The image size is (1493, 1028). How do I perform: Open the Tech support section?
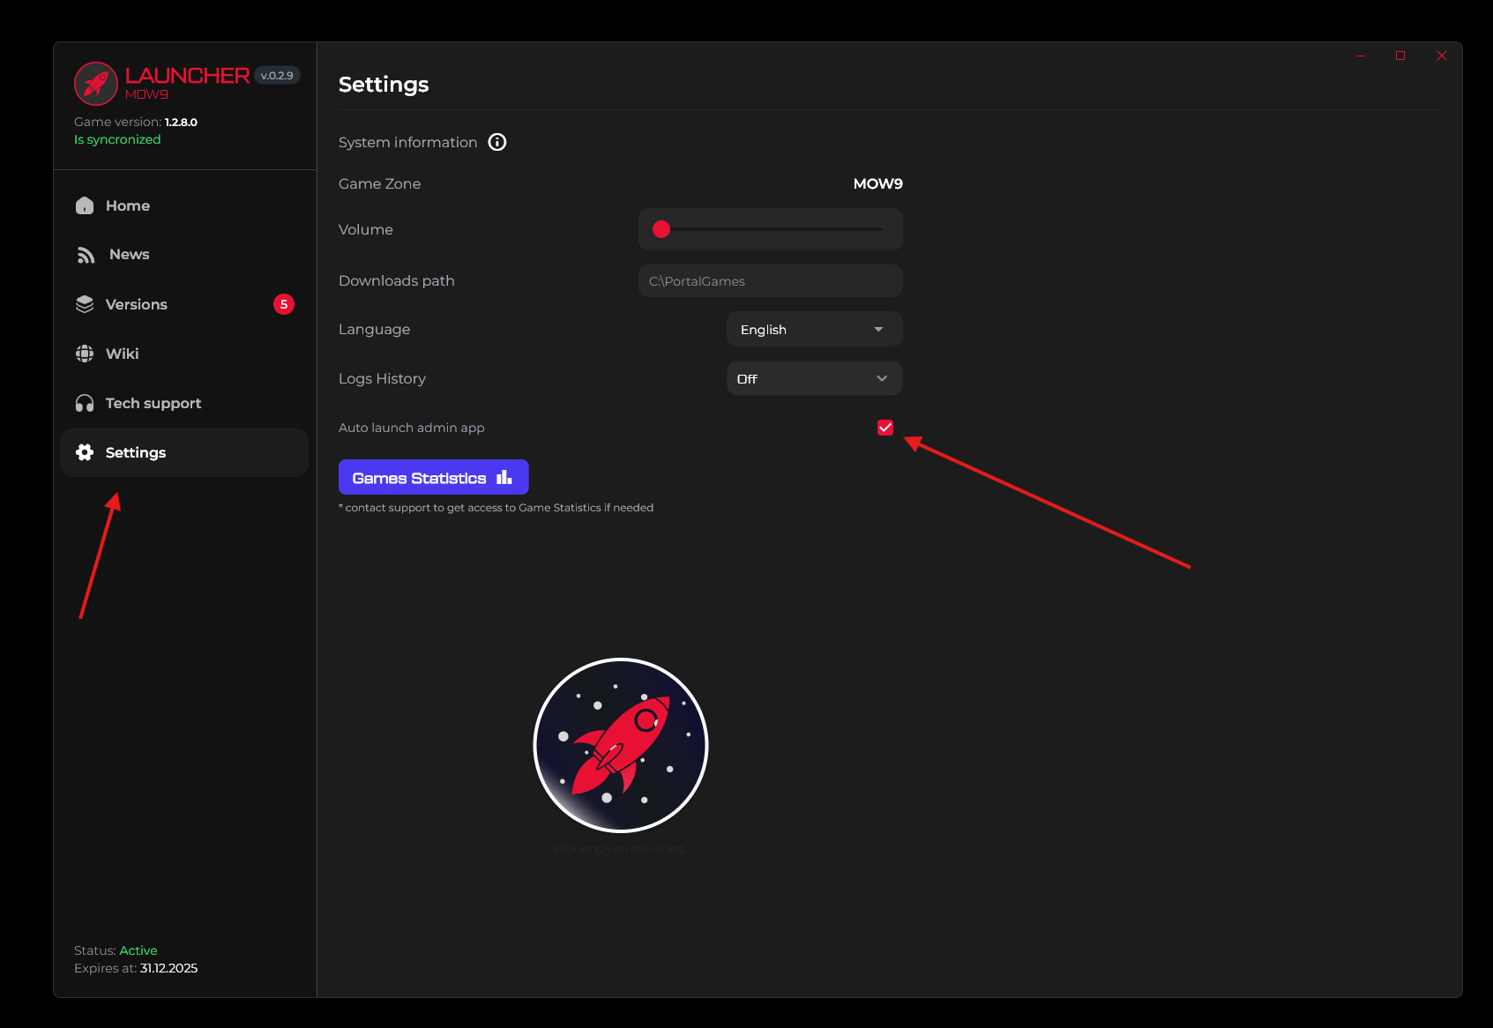point(153,403)
